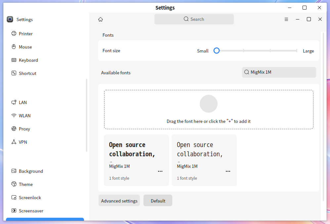Click the magnifier icon in font filter
The height and width of the screenshot is (224, 330).
(247, 72)
